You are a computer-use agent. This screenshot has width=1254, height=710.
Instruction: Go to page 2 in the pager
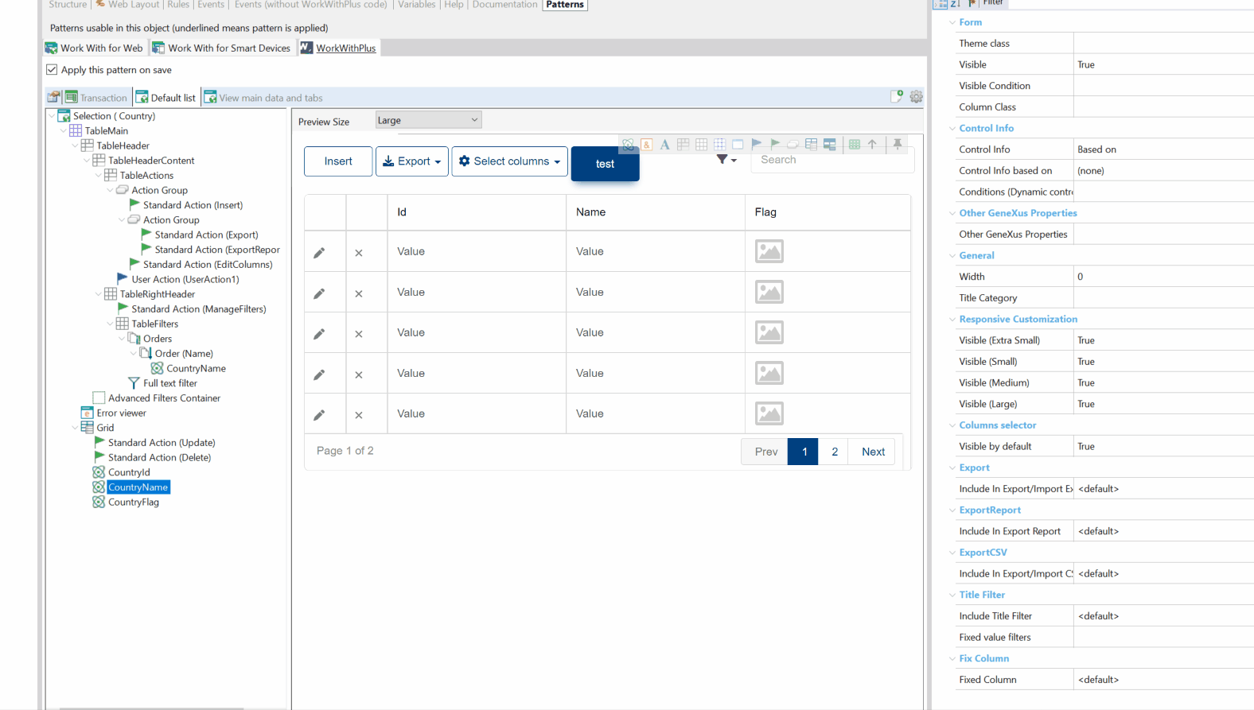835,452
